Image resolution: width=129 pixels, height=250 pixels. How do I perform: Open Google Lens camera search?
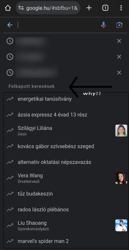tap(119, 25)
